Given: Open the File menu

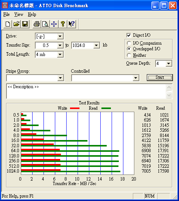Looking at the screenshot, I should 6,14.
